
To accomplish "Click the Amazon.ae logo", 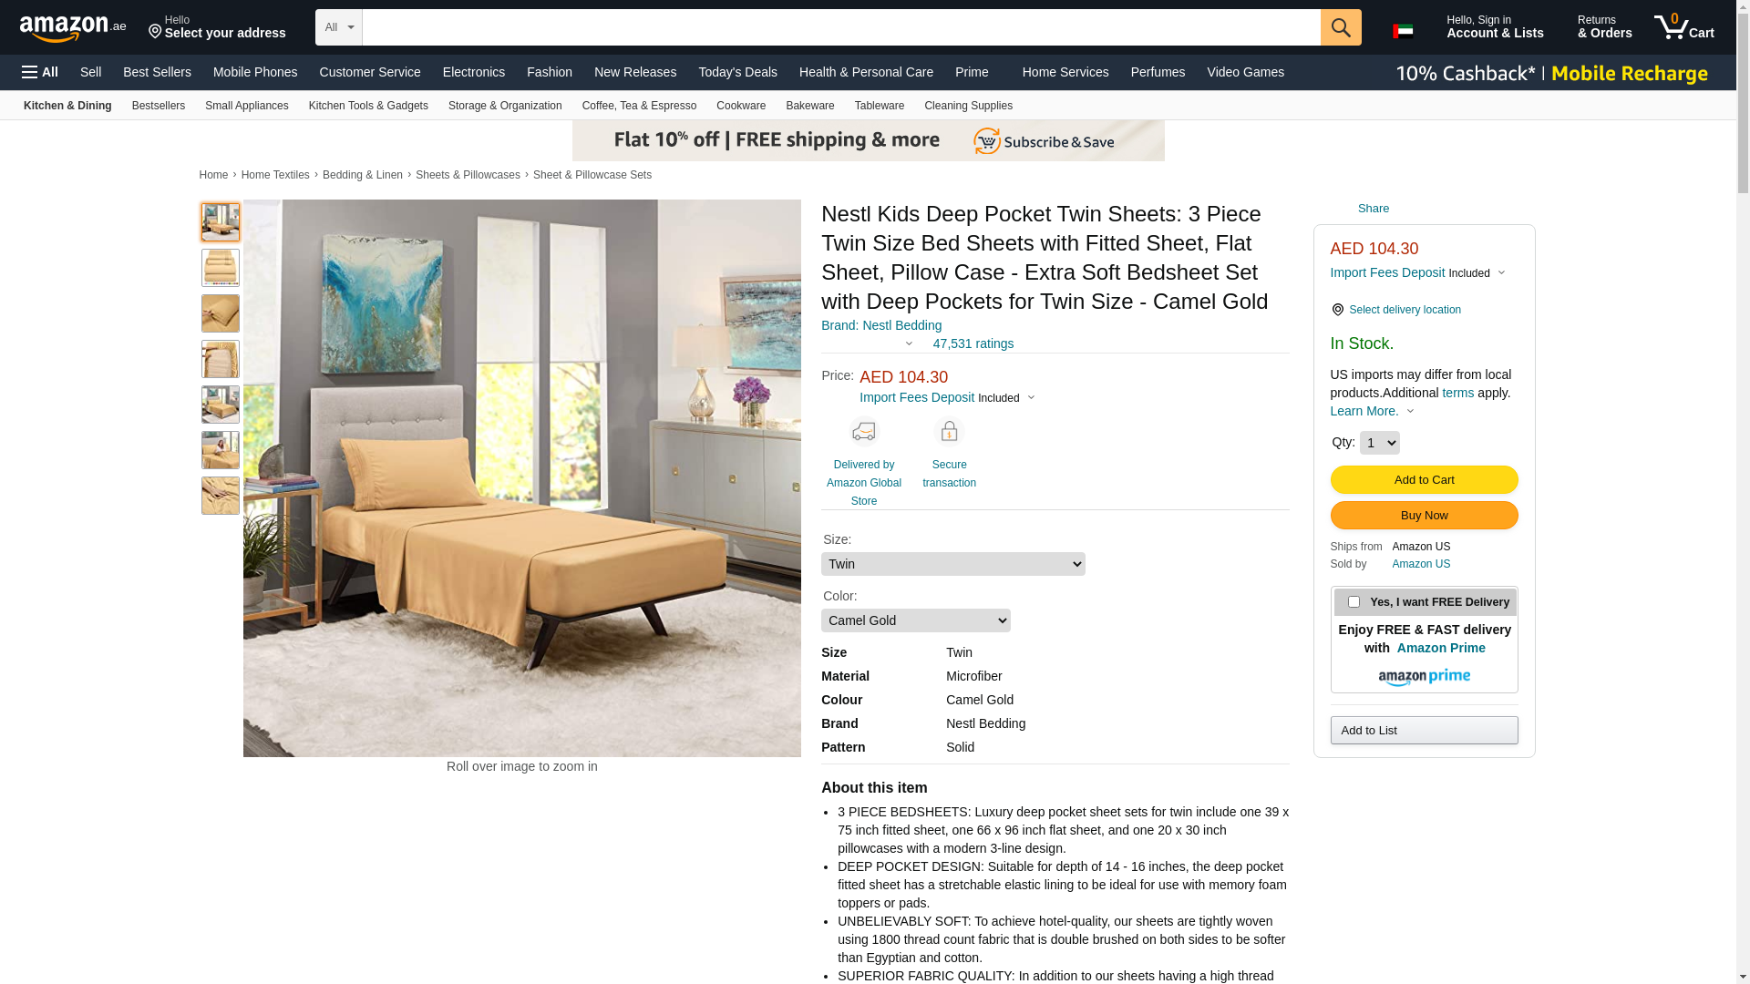I will coord(73,28).
